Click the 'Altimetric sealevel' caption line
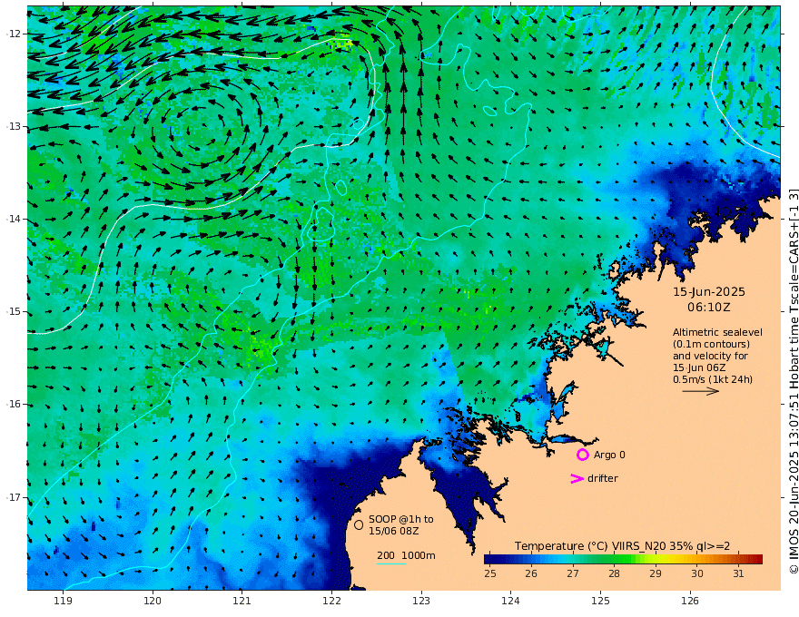 [717, 332]
